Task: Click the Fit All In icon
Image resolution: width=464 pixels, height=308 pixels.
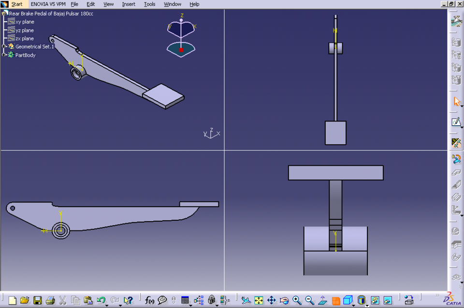Action: (x=259, y=300)
